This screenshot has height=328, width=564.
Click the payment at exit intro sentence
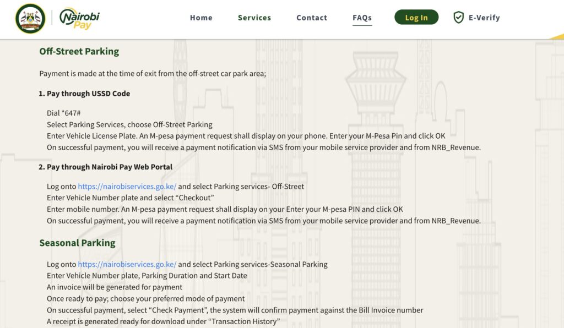pyautogui.click(x=153, y=74)
